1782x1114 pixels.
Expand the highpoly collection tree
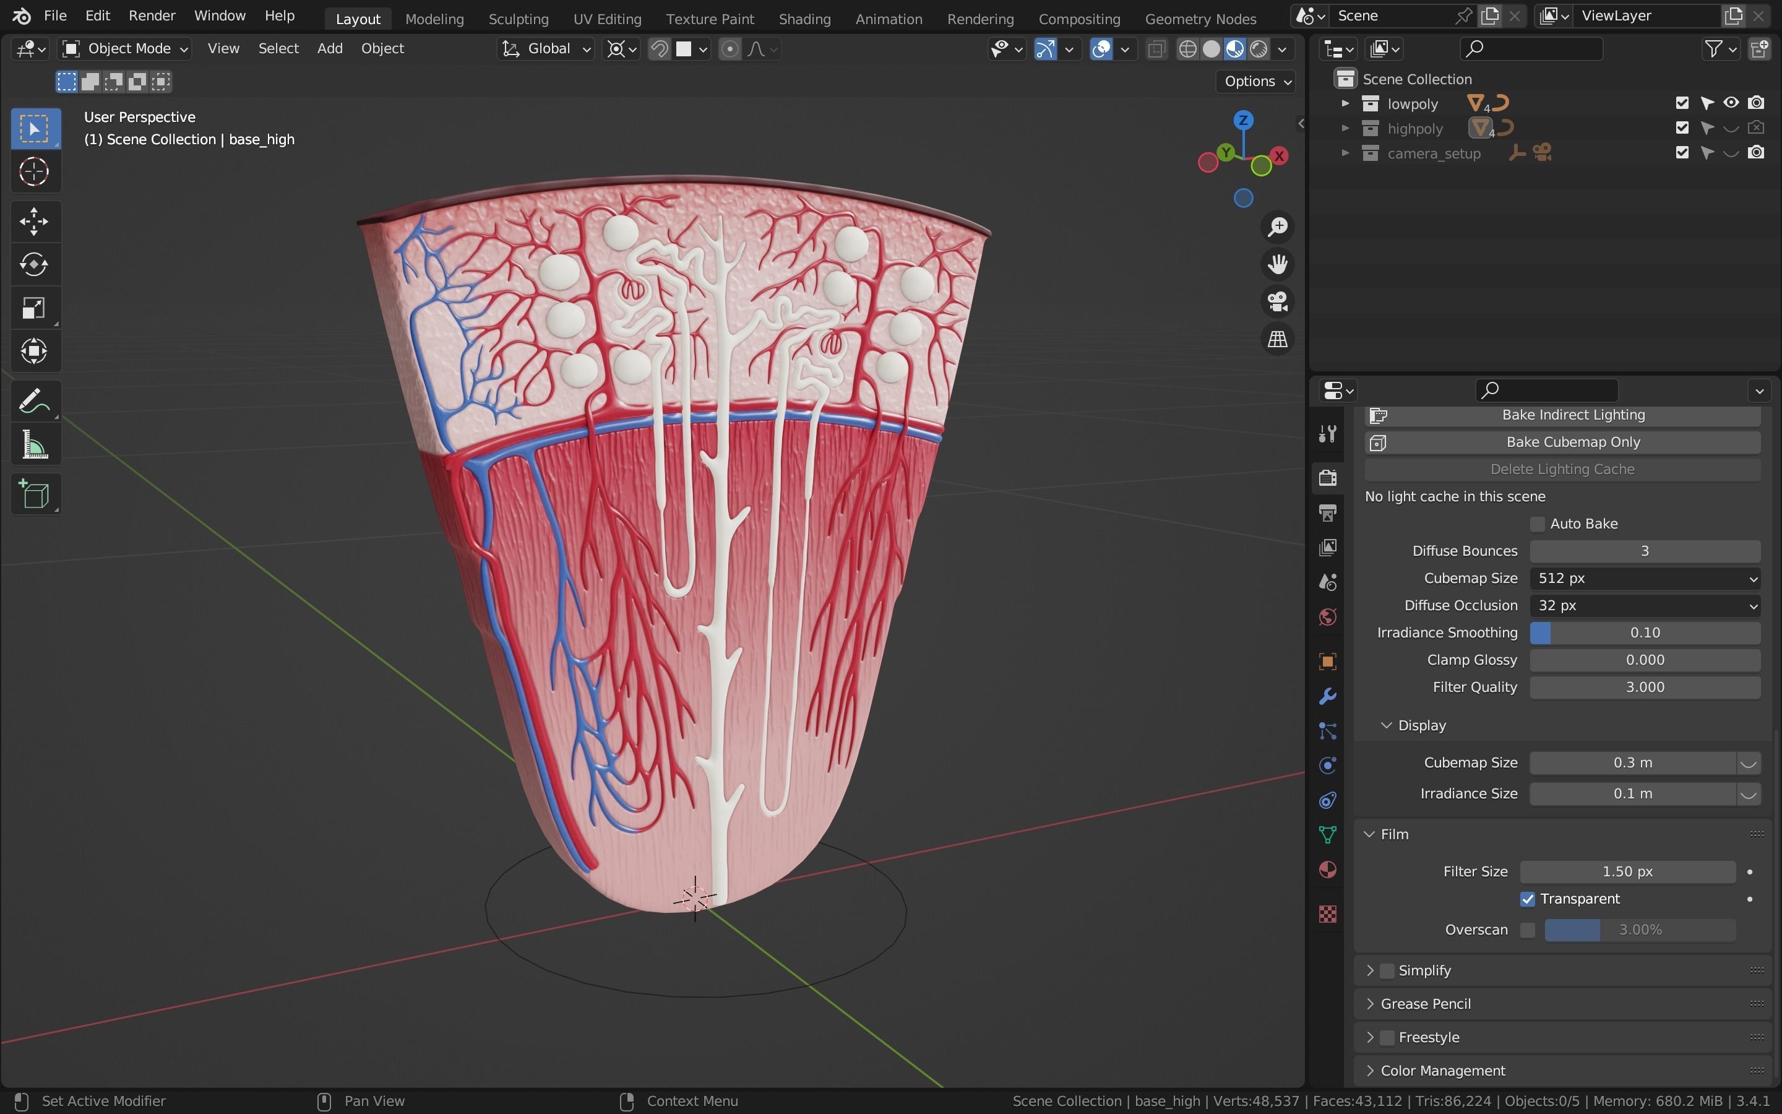pos(1345,128)
